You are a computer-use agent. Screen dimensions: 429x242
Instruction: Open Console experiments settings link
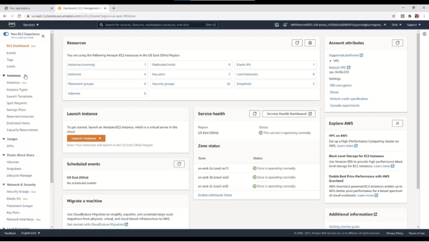[344, 106]
